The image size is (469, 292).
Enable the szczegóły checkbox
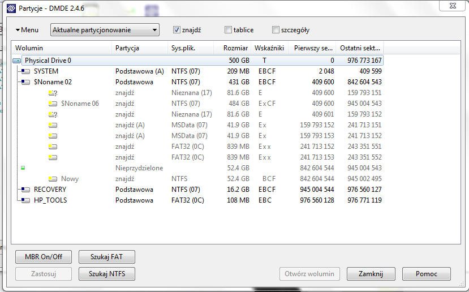(x=276, y=30)
